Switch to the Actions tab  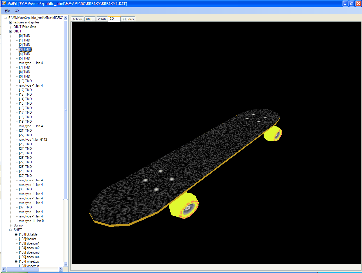coord(78,19)
